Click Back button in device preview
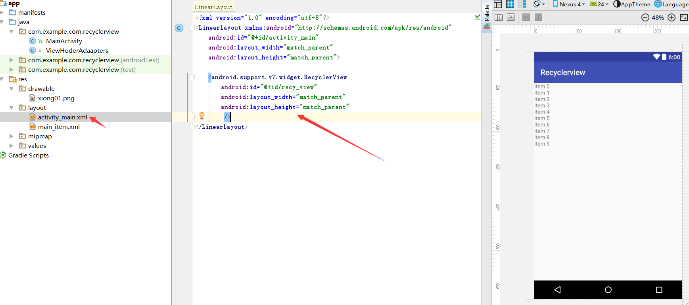 pyautogui.click(x=557, y=290)
